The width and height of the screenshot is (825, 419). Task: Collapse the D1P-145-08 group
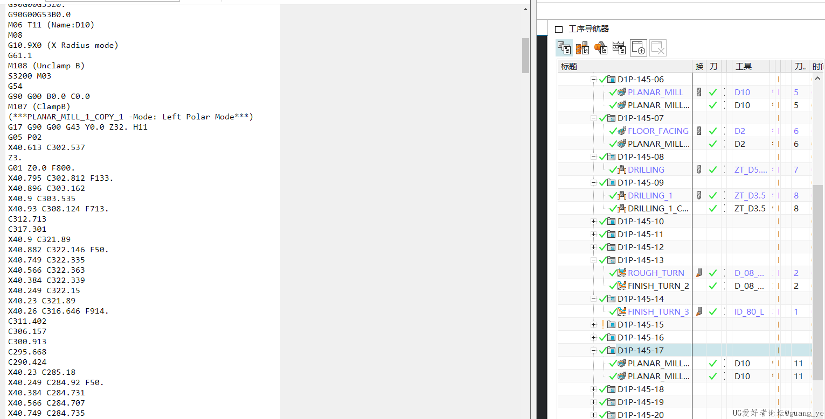pos(594,157)
